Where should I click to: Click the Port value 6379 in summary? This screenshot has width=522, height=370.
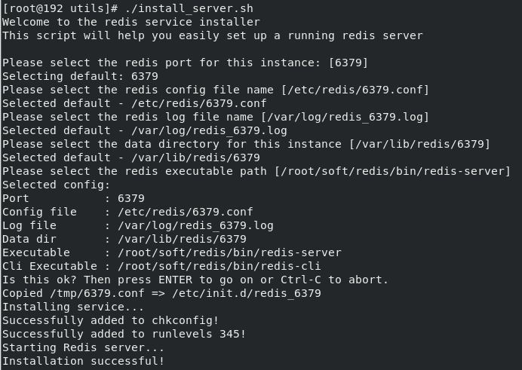point(131,198)
